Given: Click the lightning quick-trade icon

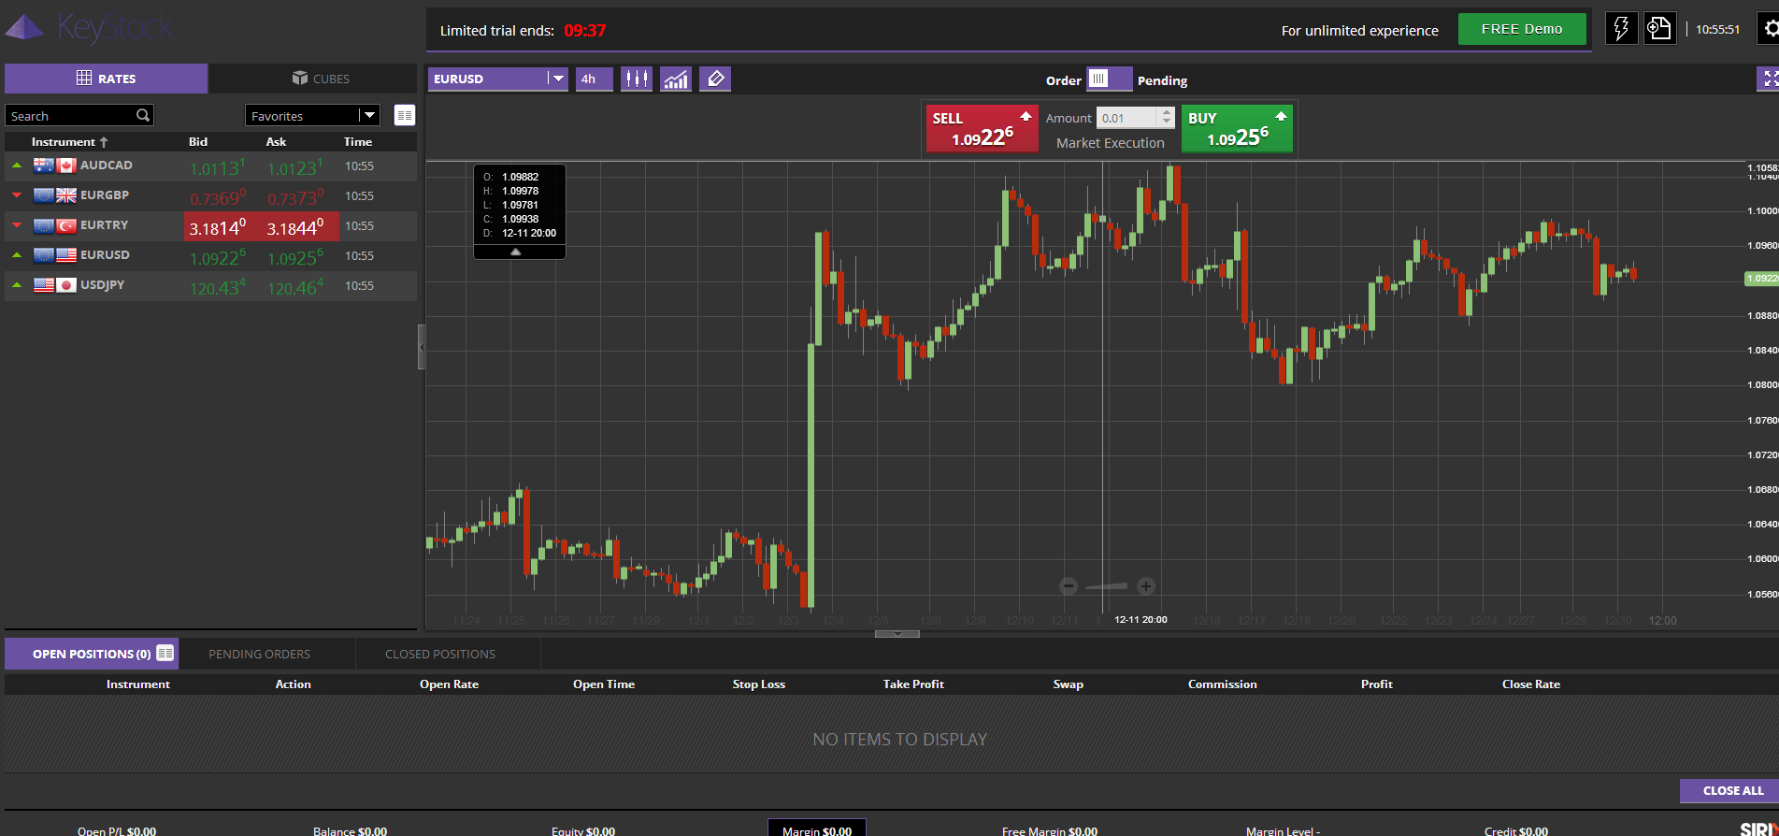Looking at the screenshot, I should pos(1621,29).
